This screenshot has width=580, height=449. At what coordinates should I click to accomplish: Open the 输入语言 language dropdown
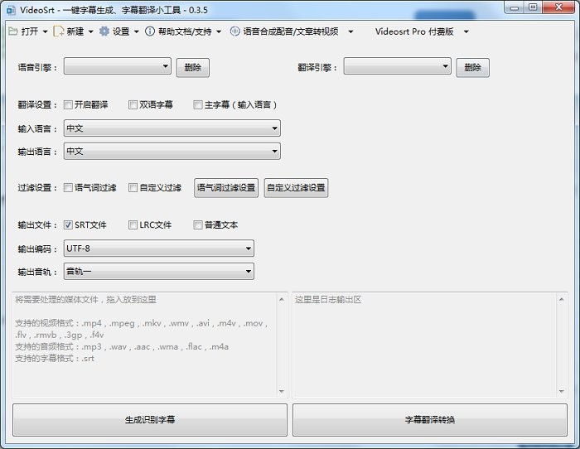(172, 128)
